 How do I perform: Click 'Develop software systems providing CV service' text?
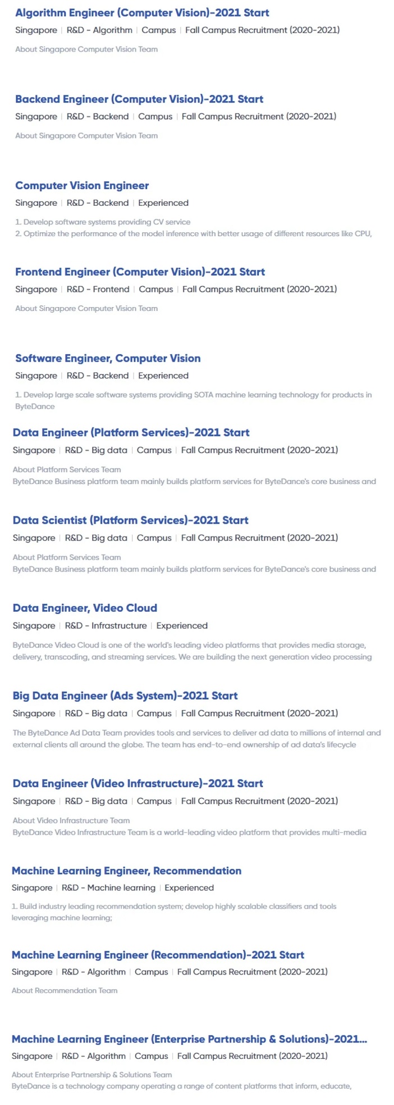[103, 222]
